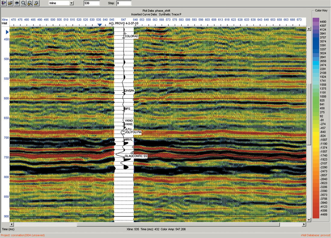Image resolution: width=331 pixels, height=238 pixels.
Task: Click the vertical scrollbar thumb
Action: pyautogui.click(x=309, y=114)
